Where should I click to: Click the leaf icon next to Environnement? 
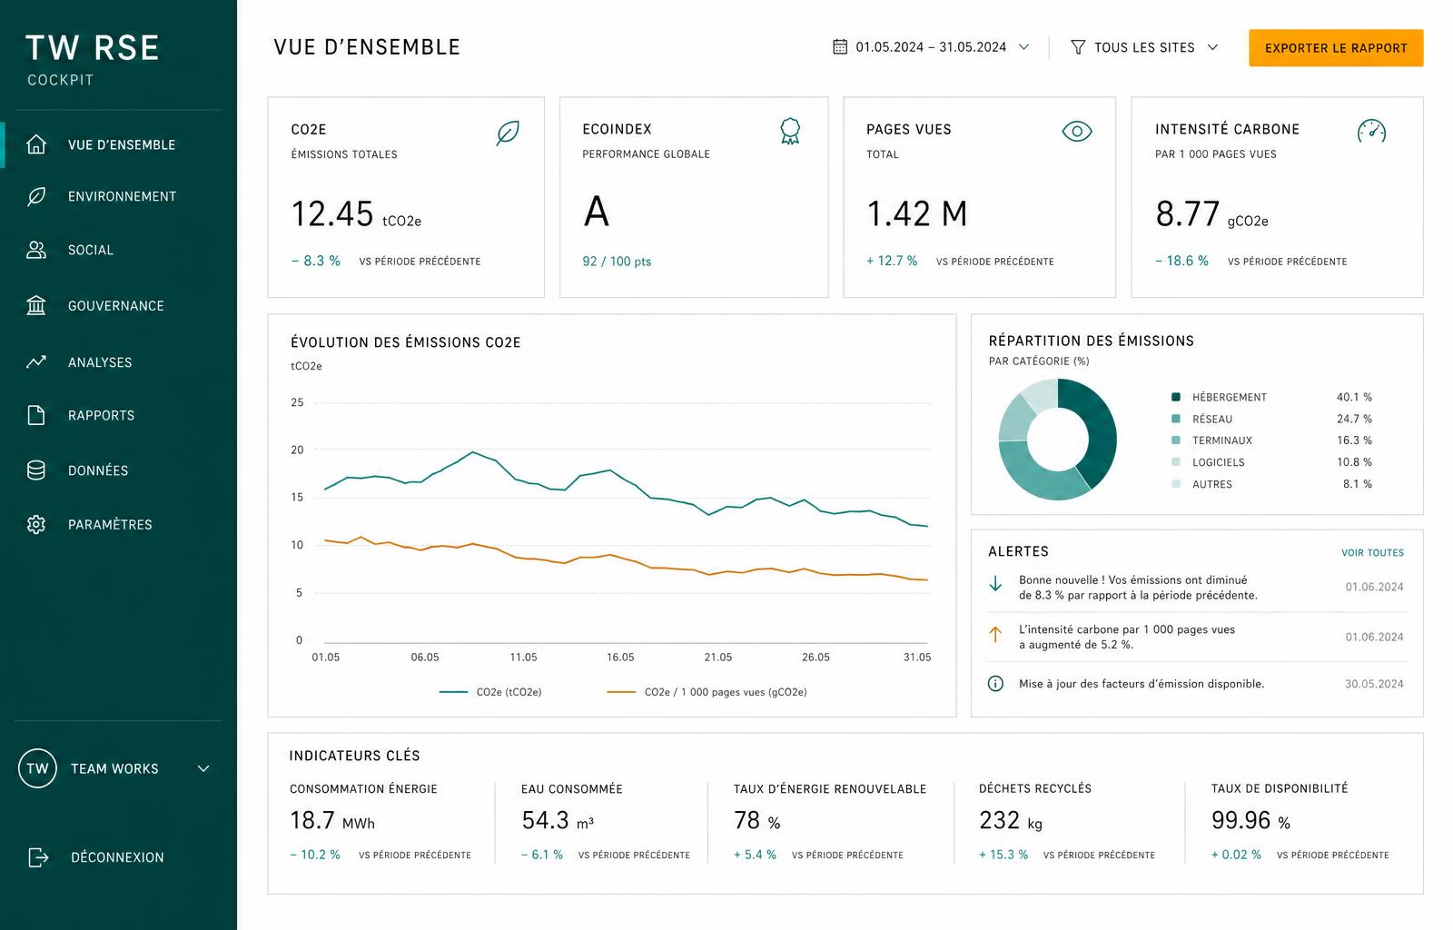coord(36,196)
